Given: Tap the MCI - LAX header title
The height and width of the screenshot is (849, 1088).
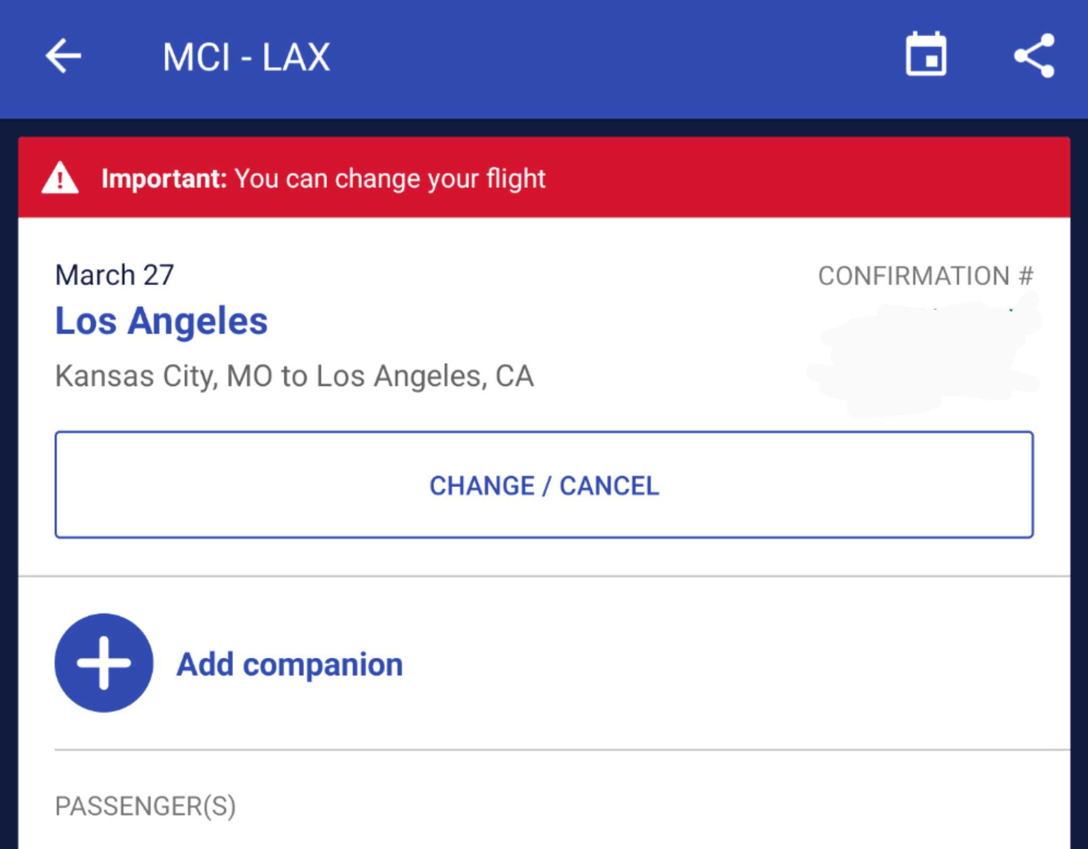Looking at the screenshot, I should [246, 57].
